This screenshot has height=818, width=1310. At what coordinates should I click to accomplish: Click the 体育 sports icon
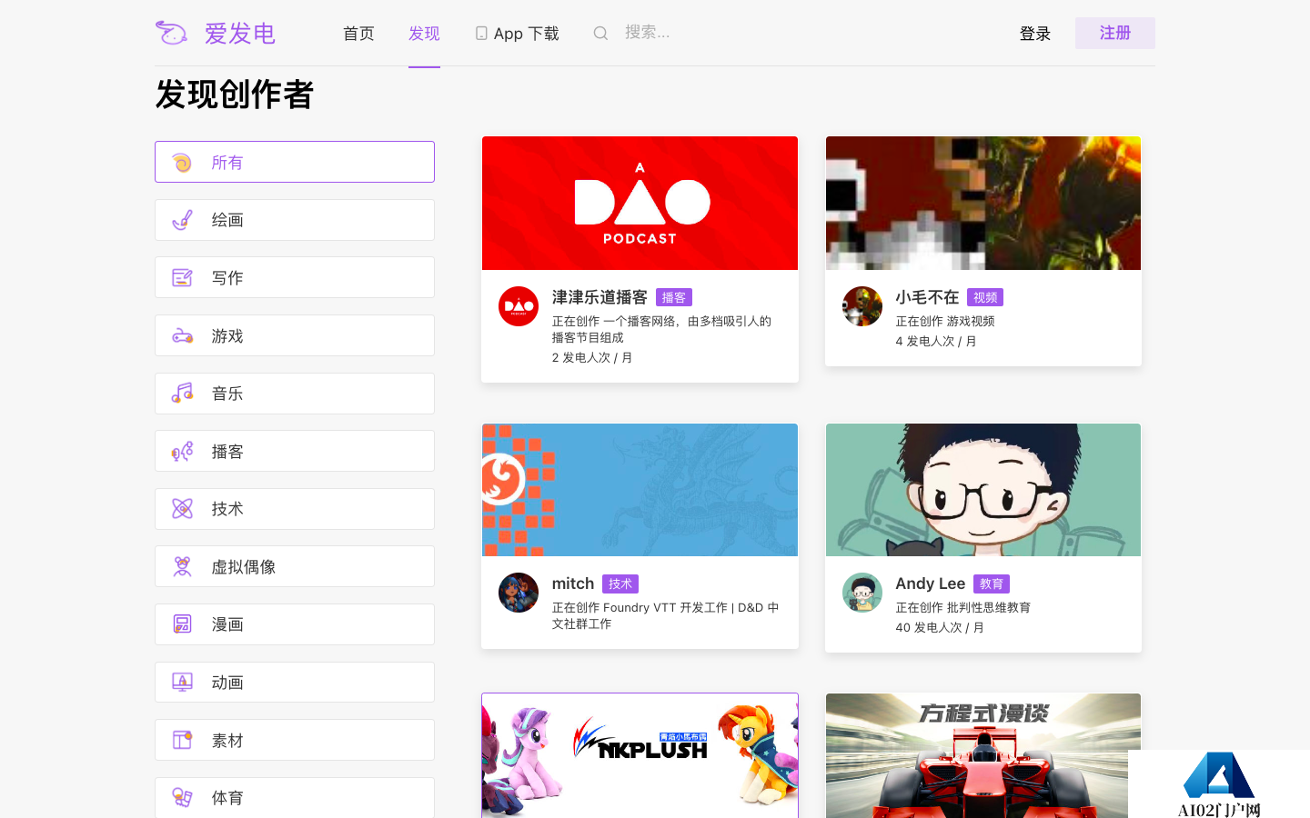[182, 798]
